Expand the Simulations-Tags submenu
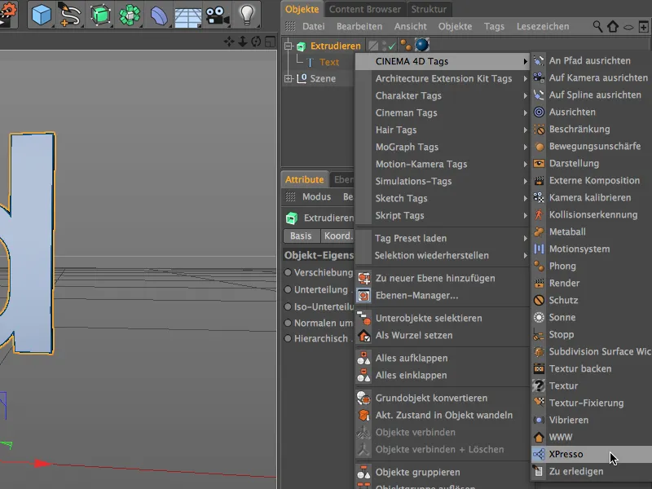This screenshot has width=652, height=489. coord(443,181)
